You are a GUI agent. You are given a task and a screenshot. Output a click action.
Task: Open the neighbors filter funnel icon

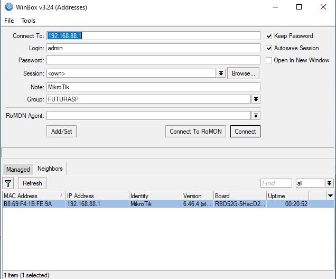click(x=8, y=183)
